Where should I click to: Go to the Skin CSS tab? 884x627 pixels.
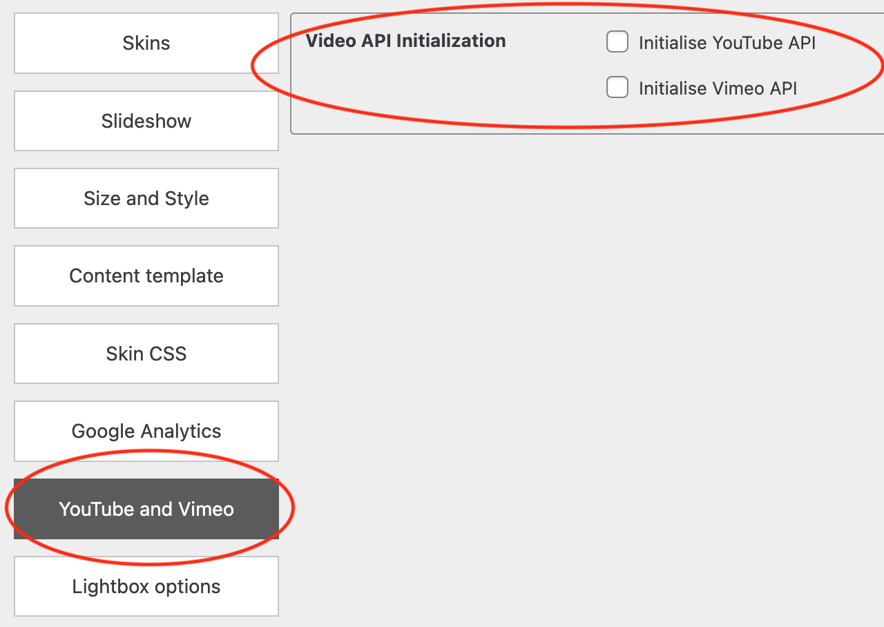146,354
